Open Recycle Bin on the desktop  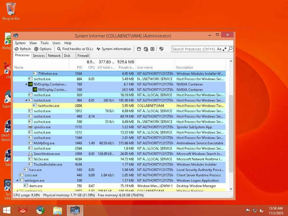(11, 11)
